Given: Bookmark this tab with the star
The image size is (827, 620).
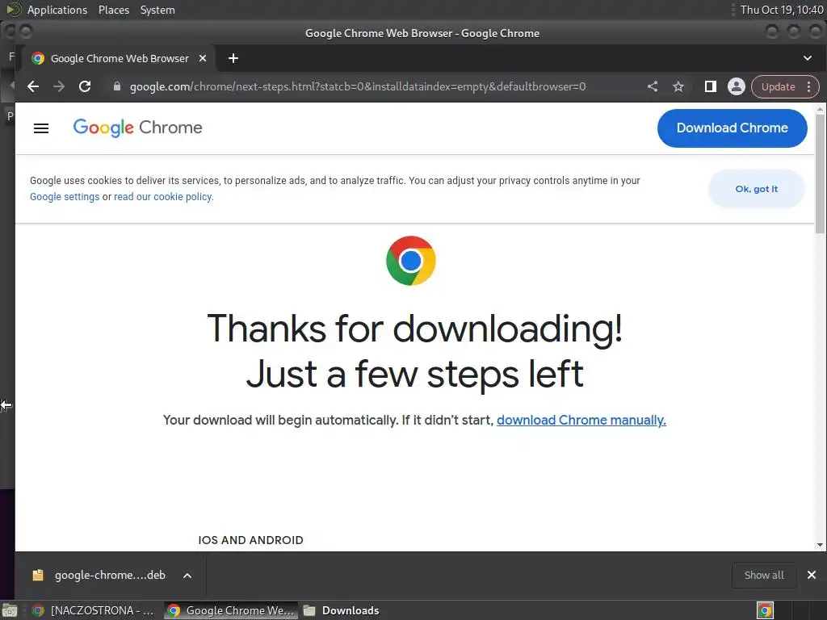Looking at the screenshot, I should tap(678, 86).
